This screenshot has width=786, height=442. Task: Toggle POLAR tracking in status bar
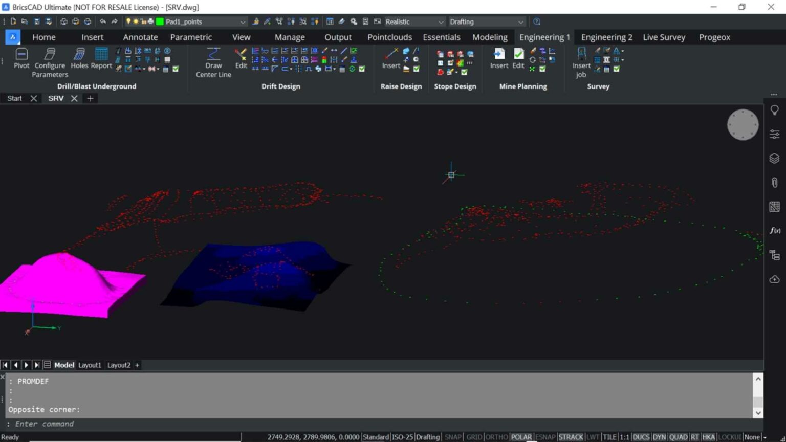click(x=521, y=437)
